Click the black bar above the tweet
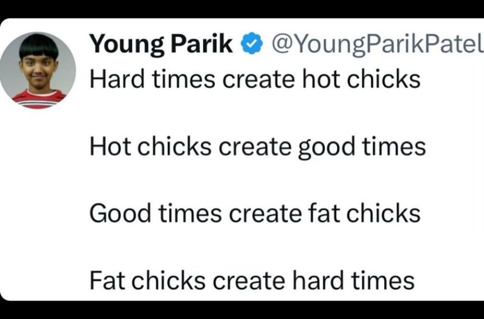This screenshot has height=319, width=484. [242, 9]
